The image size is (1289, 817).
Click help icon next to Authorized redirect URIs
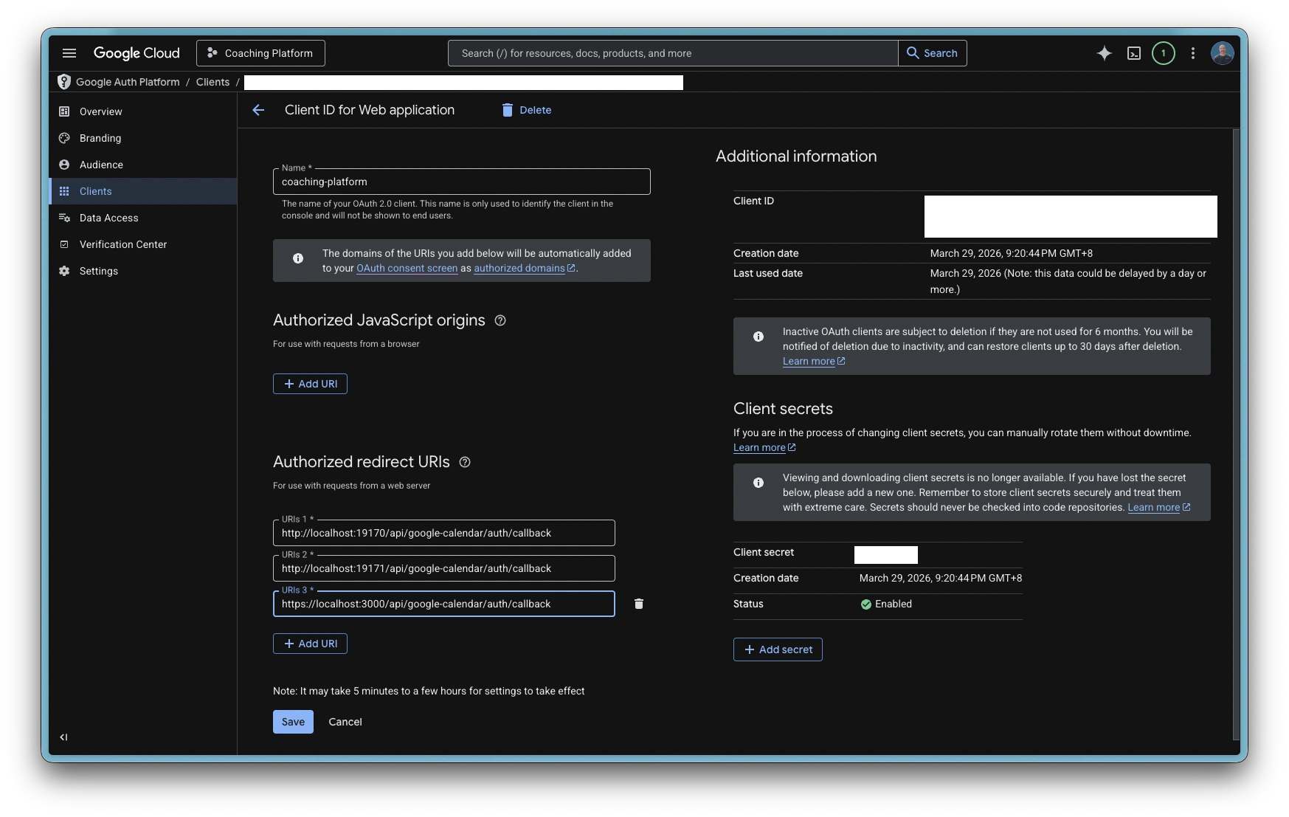465,462
